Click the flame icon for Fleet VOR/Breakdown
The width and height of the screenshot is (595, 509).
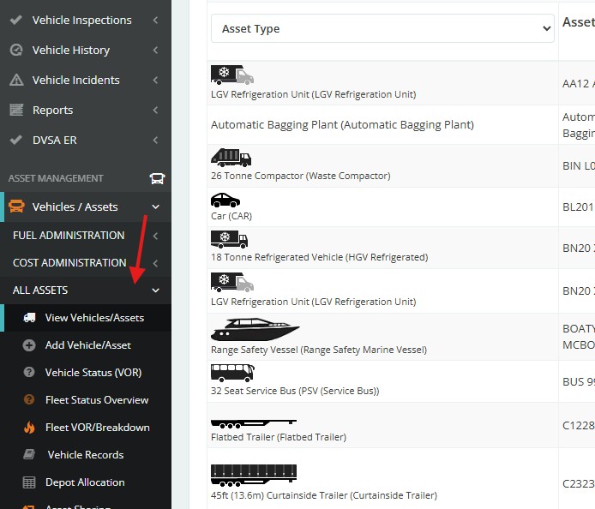coord(29,428)
